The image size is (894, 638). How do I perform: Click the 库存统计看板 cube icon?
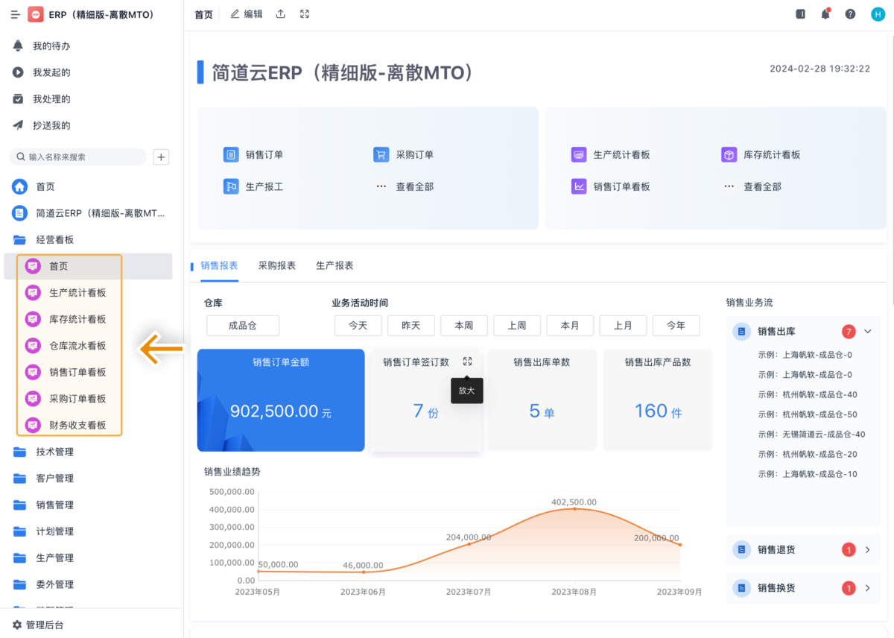point(729,154)
